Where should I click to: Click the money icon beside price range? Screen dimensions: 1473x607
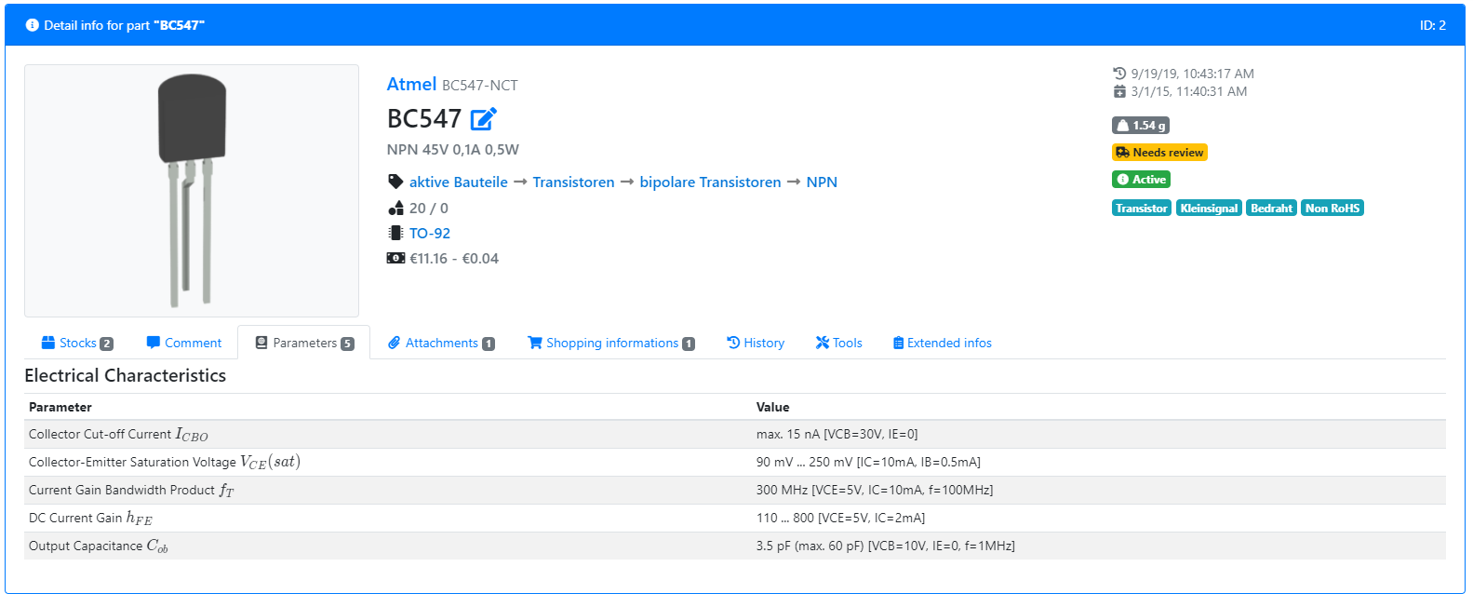[395, 258]
